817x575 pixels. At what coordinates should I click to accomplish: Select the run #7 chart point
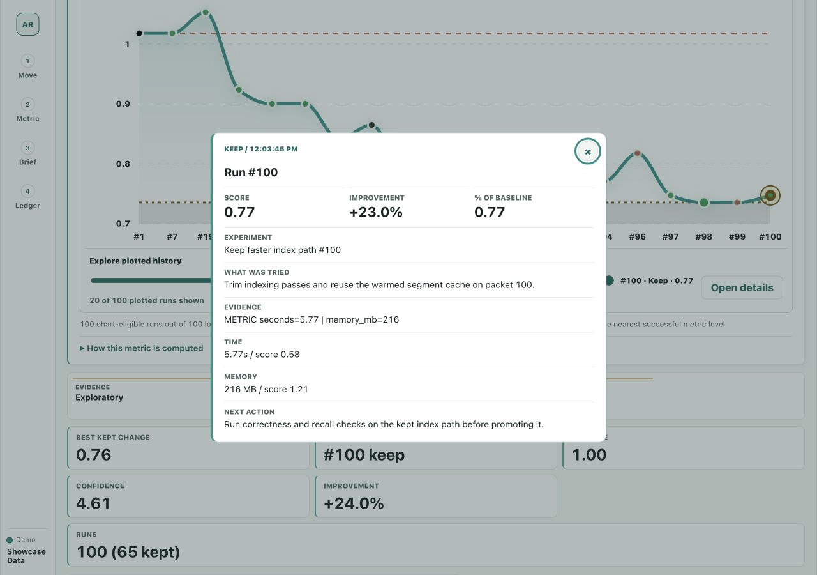pos(172,33)
